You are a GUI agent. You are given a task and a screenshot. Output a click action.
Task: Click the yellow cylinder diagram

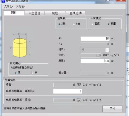click(20, 48)
